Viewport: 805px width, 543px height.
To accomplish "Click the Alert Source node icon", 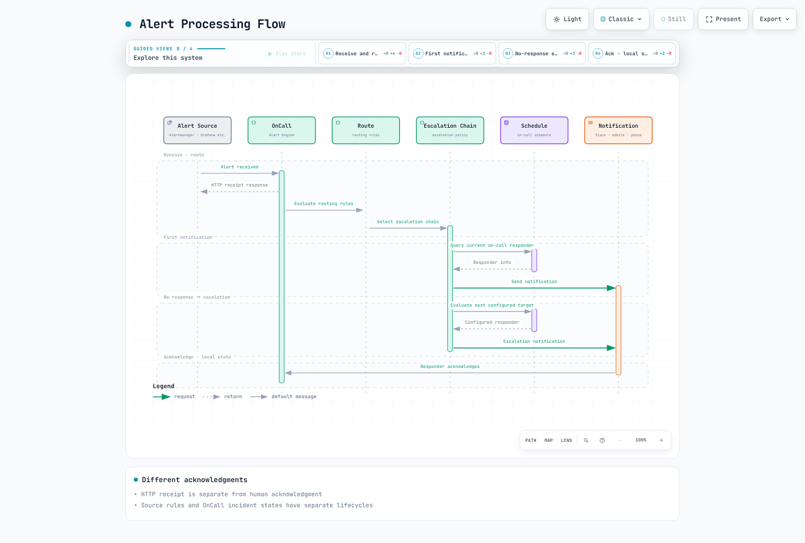I will (170, 123).
